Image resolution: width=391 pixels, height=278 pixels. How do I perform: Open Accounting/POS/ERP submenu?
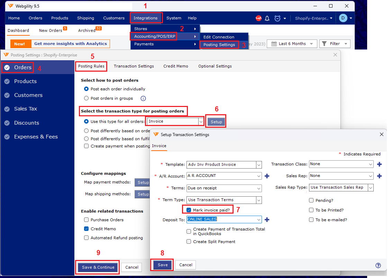pos(165,36)
